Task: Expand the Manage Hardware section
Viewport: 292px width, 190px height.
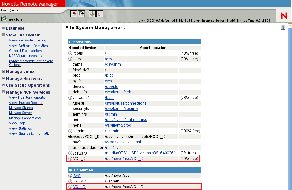Action: 3,78
